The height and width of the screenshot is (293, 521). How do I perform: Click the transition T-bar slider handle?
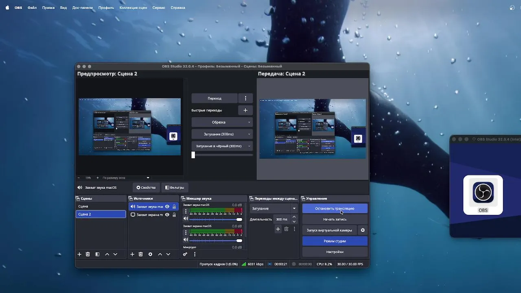coord(193,155)
